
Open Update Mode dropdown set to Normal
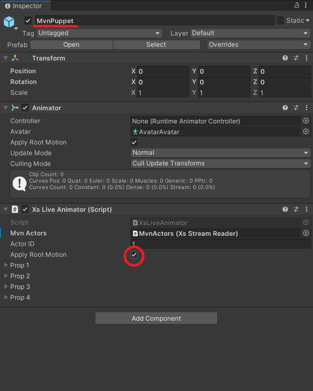coord(221,153)
